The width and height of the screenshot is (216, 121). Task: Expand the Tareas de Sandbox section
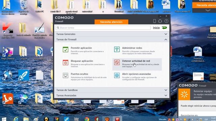166,90
